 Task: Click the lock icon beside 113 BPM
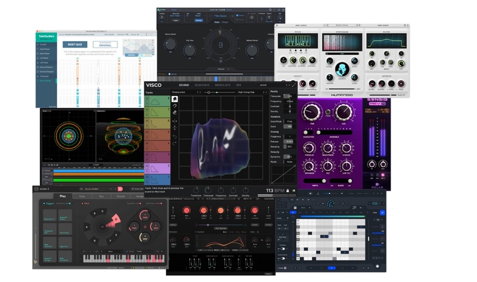pyautogui.click(x=287, y=190)
